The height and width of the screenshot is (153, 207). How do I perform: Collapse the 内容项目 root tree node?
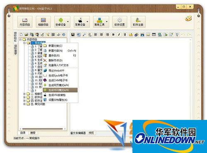click(20, 39)
